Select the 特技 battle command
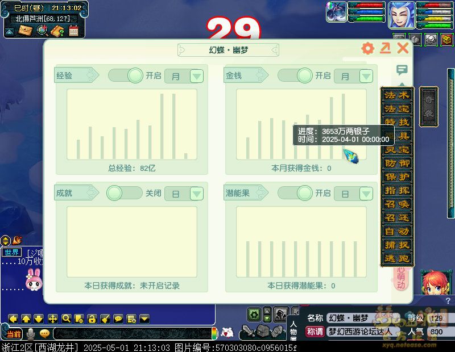Viewport: 455px width, 352px height. [397, 122]
